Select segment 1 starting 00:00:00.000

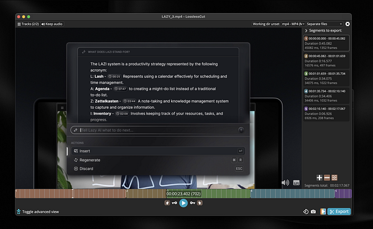tap(326, 43)
